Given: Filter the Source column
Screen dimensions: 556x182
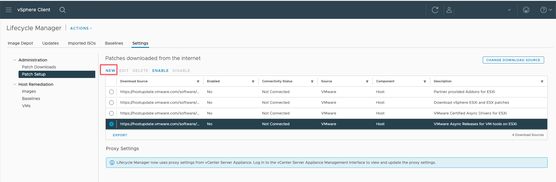Looking at the screenshot, I should [367, 81].
